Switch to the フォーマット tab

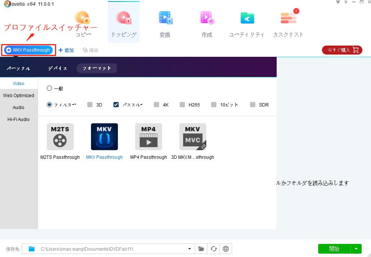point(97,68)
